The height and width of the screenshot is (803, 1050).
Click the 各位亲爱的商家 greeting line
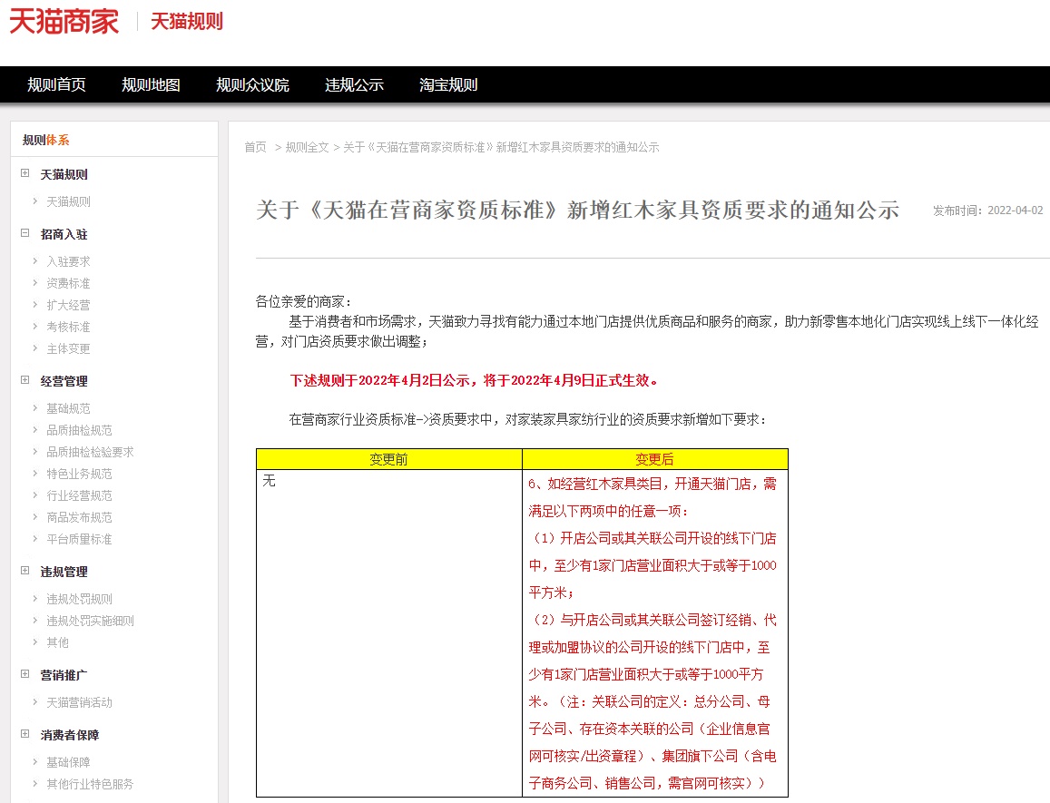tap(303, 301)
